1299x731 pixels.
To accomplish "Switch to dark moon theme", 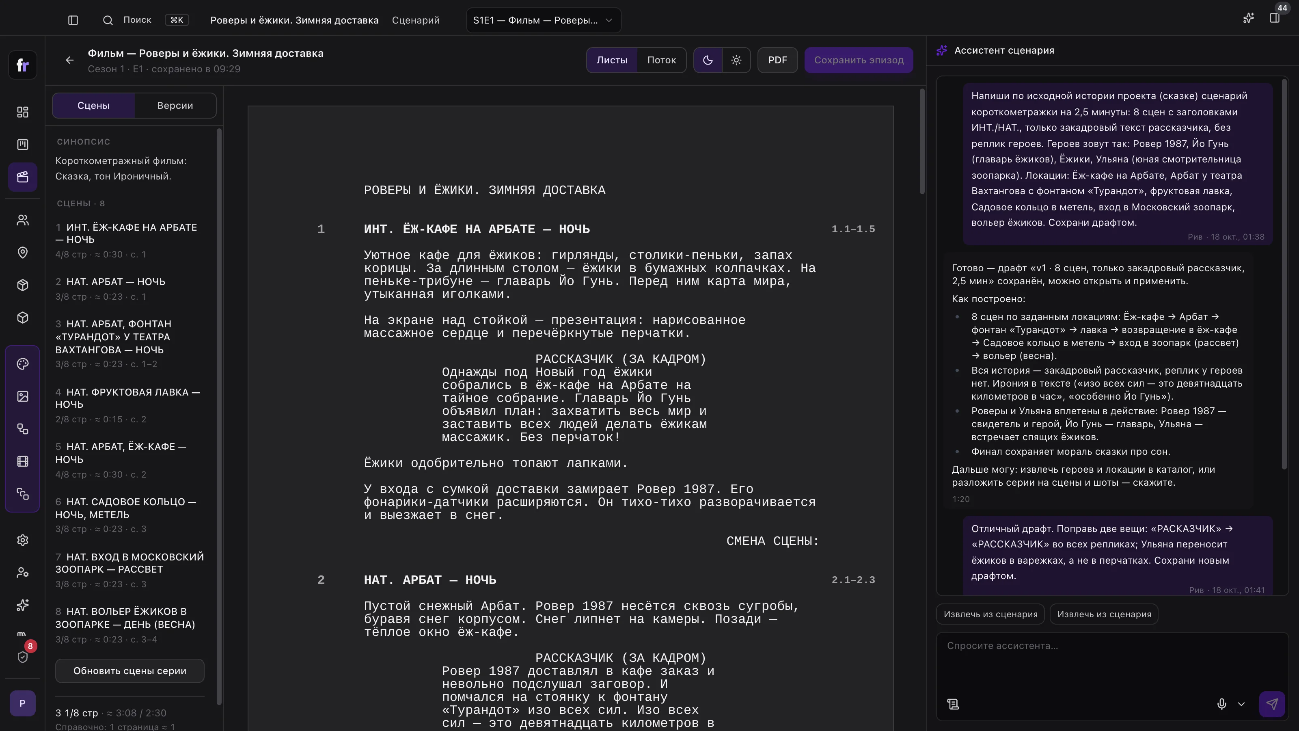I will click(x=708, y=60).
